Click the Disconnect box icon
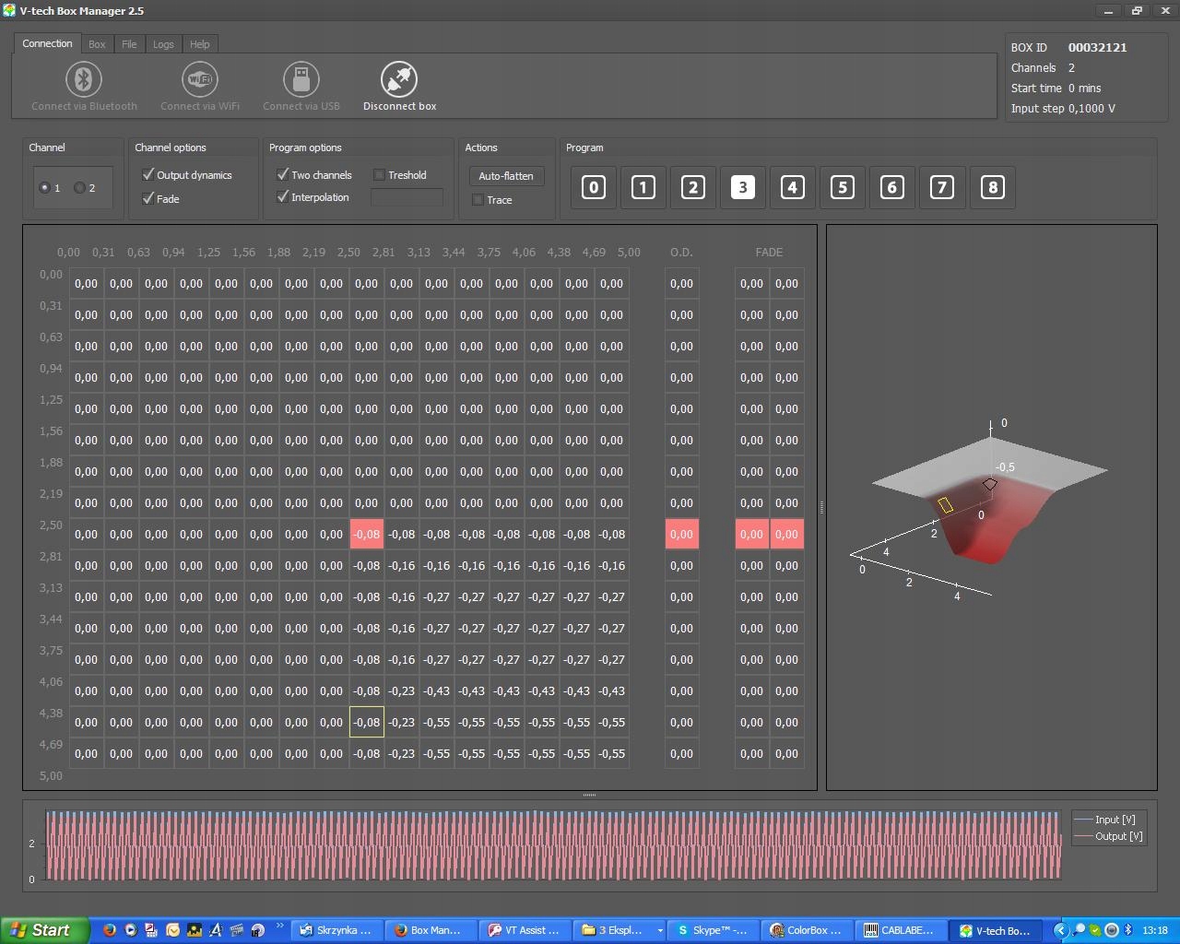This screenshot has height=944, width=1180. [x=399, y=80]
